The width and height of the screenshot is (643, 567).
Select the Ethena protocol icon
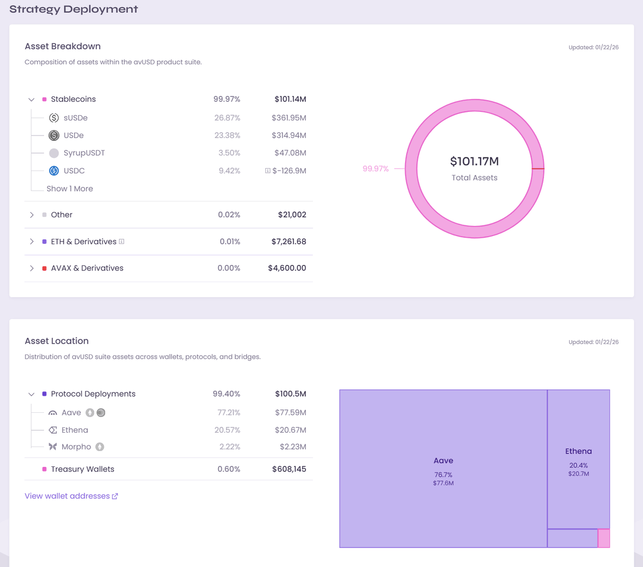[54, 429]
